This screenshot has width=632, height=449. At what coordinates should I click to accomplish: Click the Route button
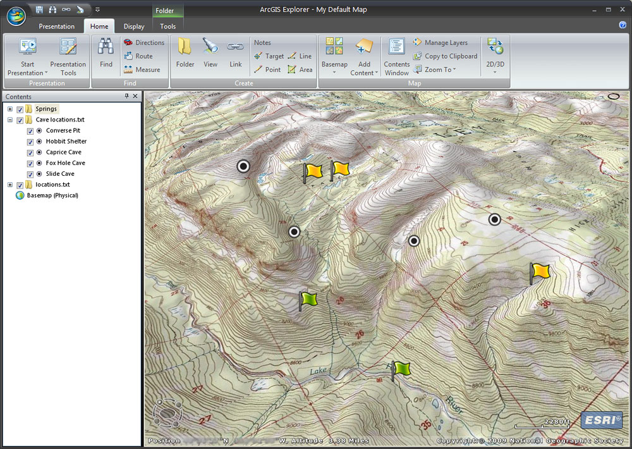click(x=138, y=56)
